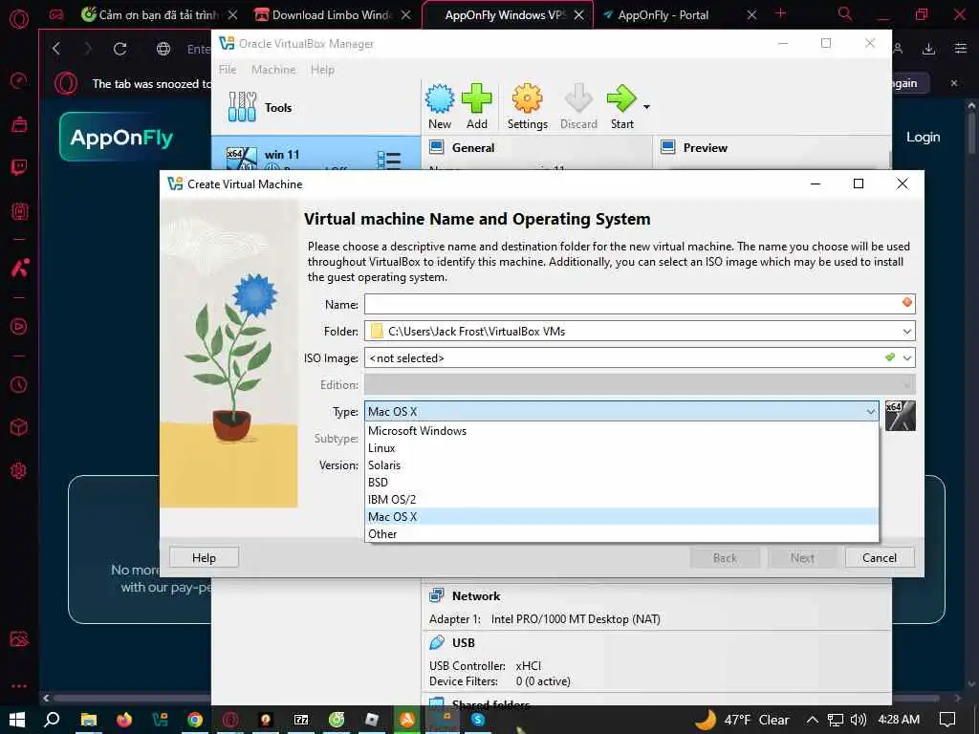979x734 pixels.
Task: Open the File menu in VirtualBox Manager
Action: [228, 69]
